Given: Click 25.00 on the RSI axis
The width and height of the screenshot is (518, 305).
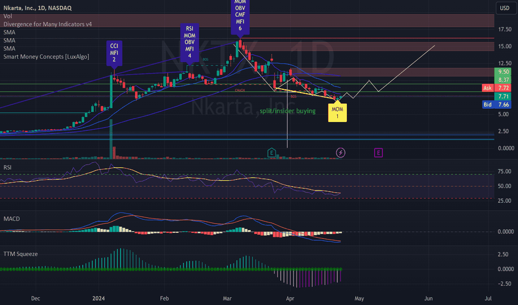Looking at the screenshot, I should (505, 201).
